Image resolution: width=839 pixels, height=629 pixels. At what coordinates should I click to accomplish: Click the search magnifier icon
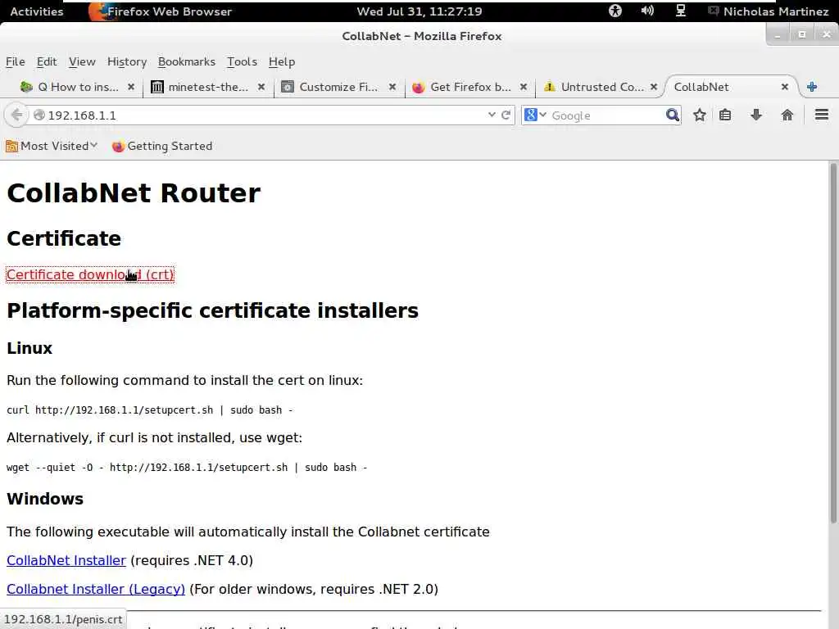pos(673,115)
